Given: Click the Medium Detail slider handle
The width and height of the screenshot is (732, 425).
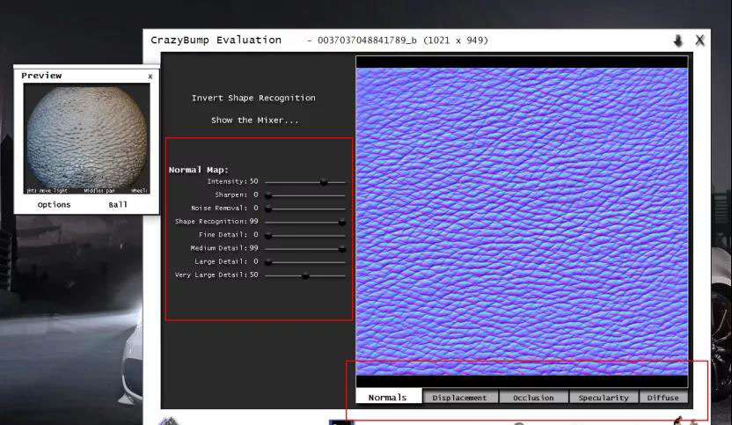Looking at the screenshot, I should point(342,248).
